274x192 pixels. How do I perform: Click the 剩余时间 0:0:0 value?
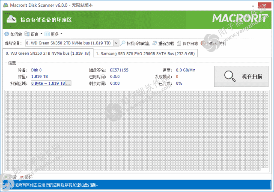click(115, 83)
